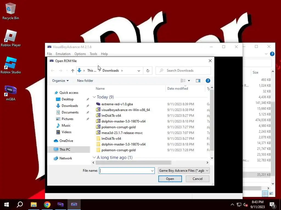Click the New folder button
281x210 pixels.
(85, 81)
